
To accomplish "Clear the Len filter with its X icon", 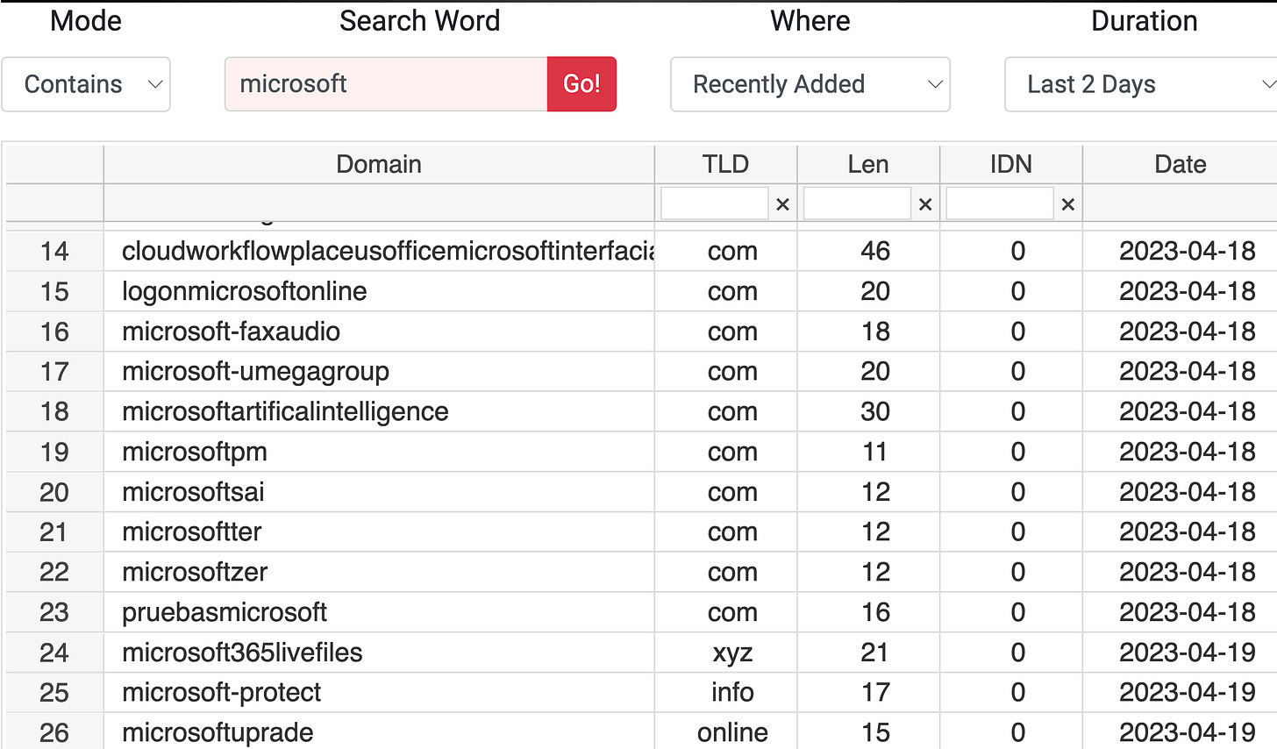I will click(924, 204).
